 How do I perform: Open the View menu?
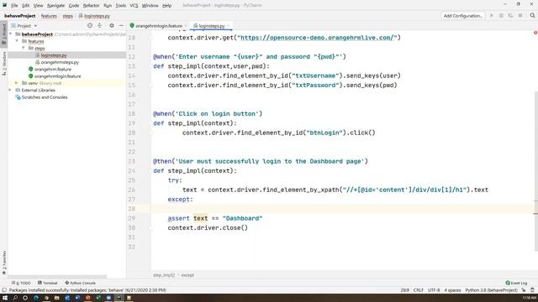point(38,6)
